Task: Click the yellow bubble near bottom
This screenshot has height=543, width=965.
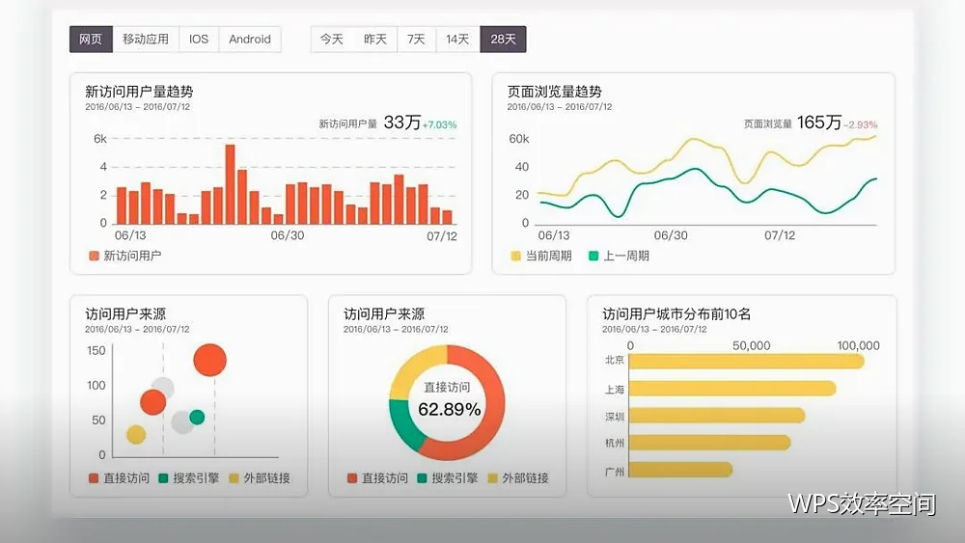Action: coord(136,435)
